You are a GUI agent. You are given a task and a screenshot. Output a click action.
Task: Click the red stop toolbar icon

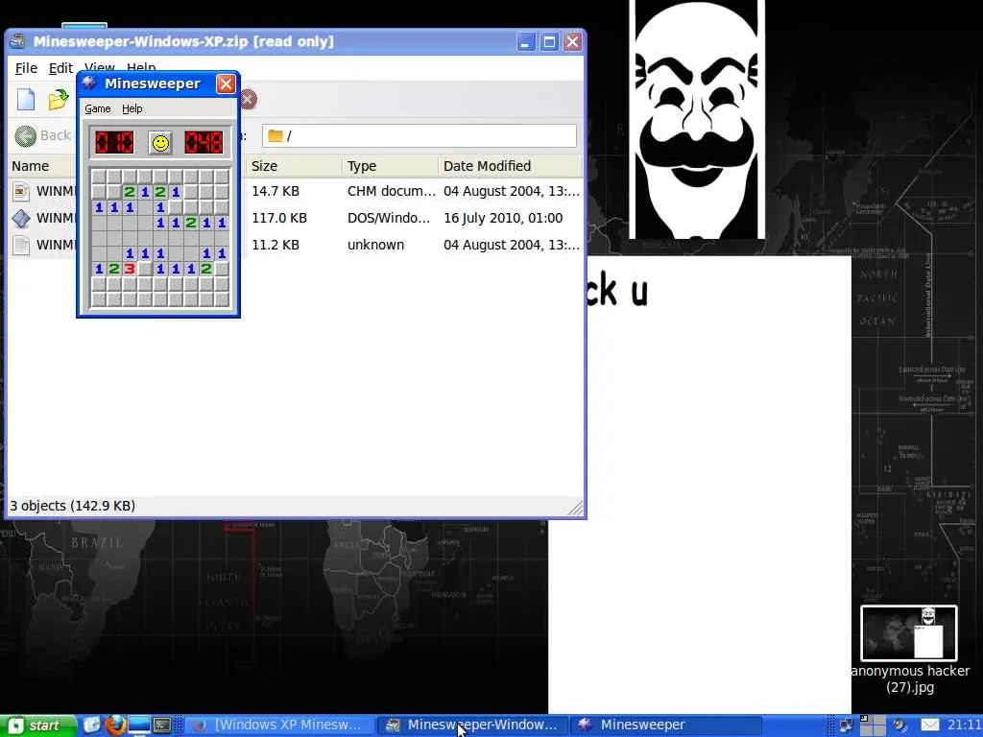coord(249,100)
